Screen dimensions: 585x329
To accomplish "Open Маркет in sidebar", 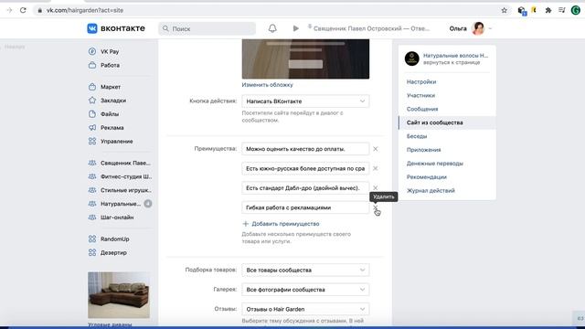I will point(111,87).
